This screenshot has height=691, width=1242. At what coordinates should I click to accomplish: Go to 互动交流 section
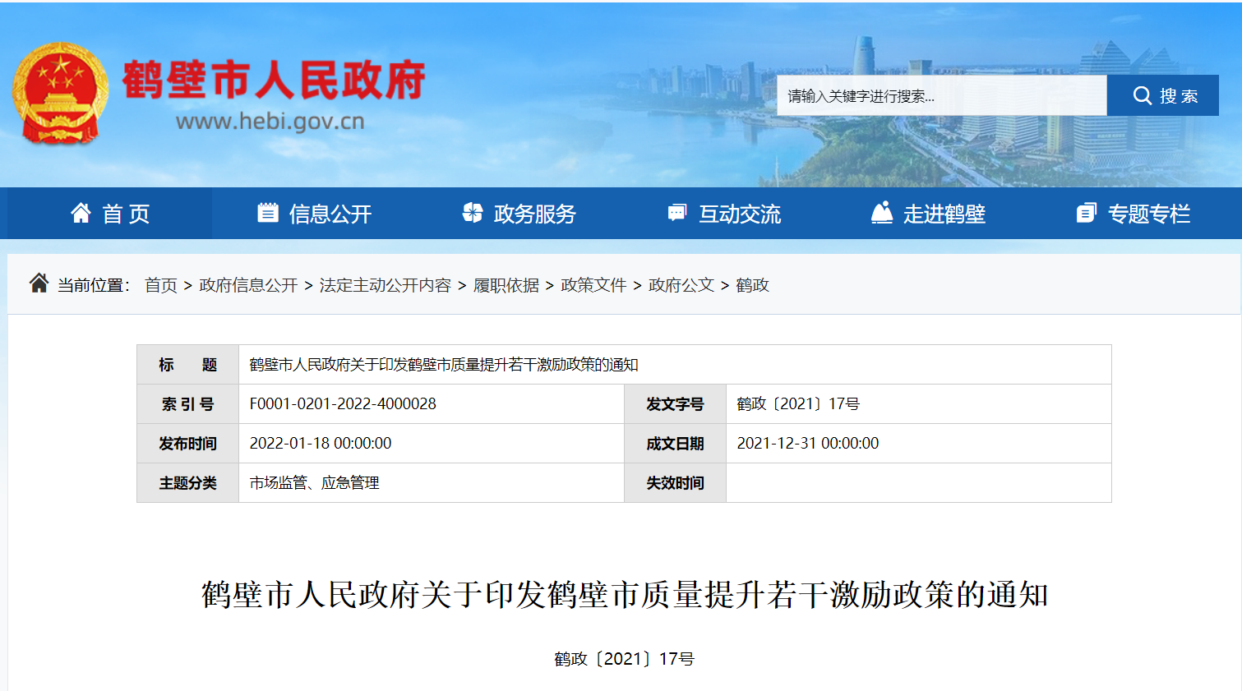739,214
